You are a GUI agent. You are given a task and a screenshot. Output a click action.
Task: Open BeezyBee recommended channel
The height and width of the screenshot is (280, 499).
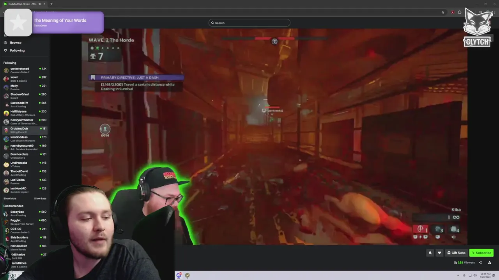[x=25, y=213]
